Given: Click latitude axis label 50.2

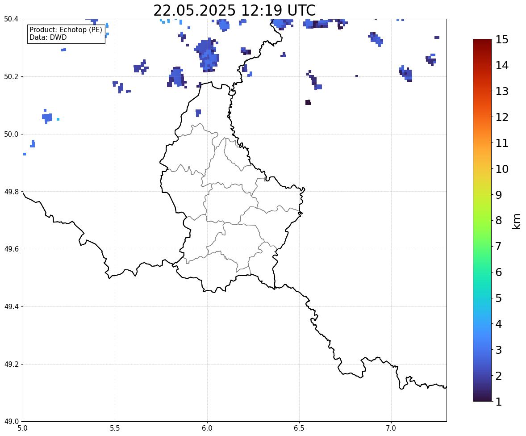Looking at the screenshot, I should (11, 76).
